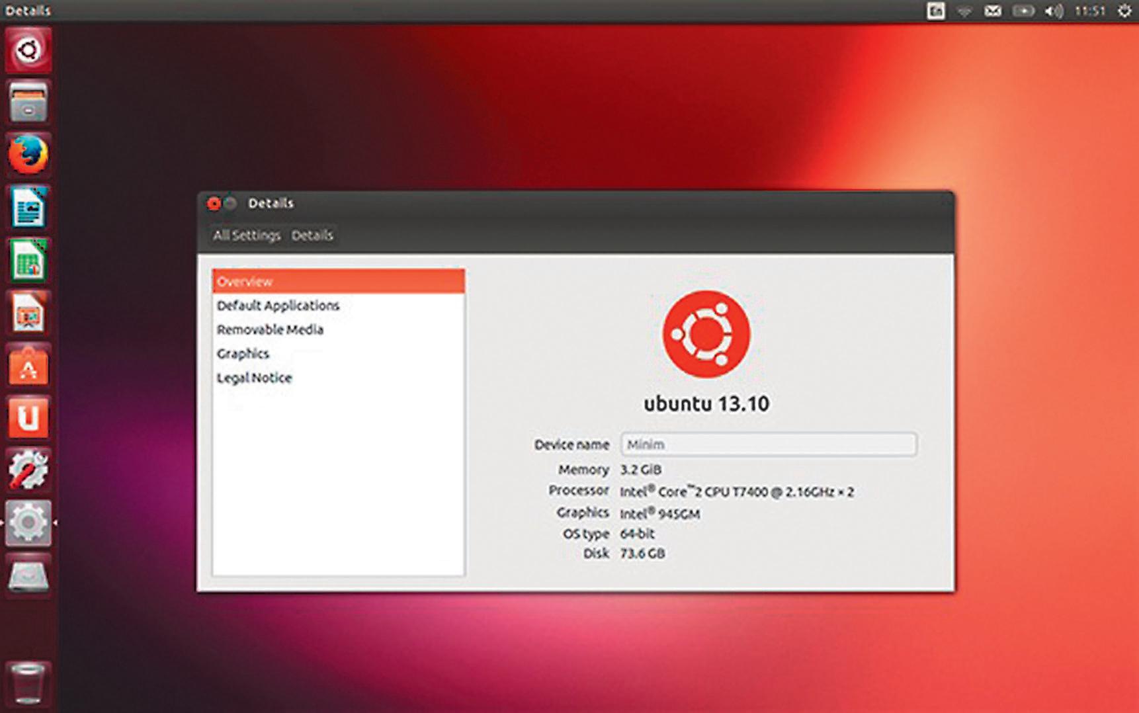
Task: Open the Trash icon in launcher
Action: 28,683
